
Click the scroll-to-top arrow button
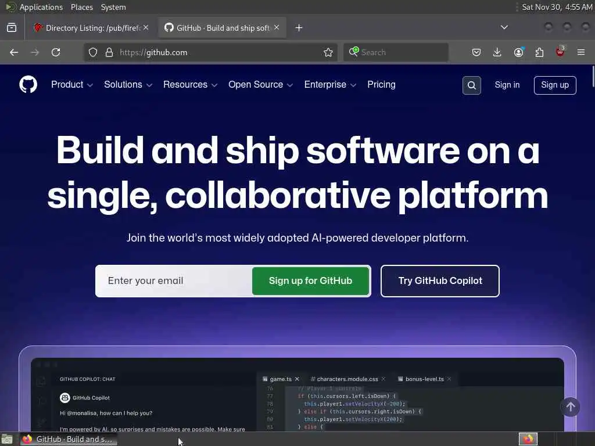click(x=571, y=407)
